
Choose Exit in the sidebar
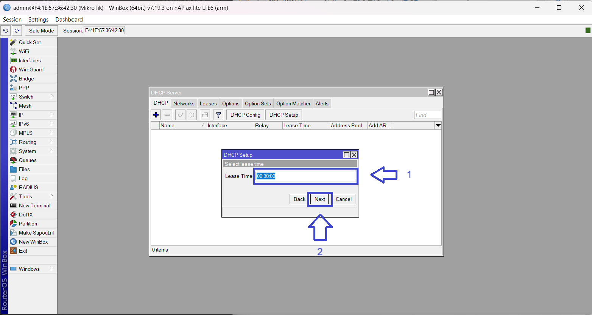click(x=23, y=251)
